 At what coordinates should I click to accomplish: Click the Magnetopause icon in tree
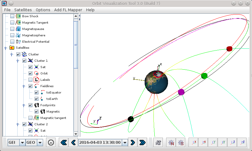[x=18, y=29]
